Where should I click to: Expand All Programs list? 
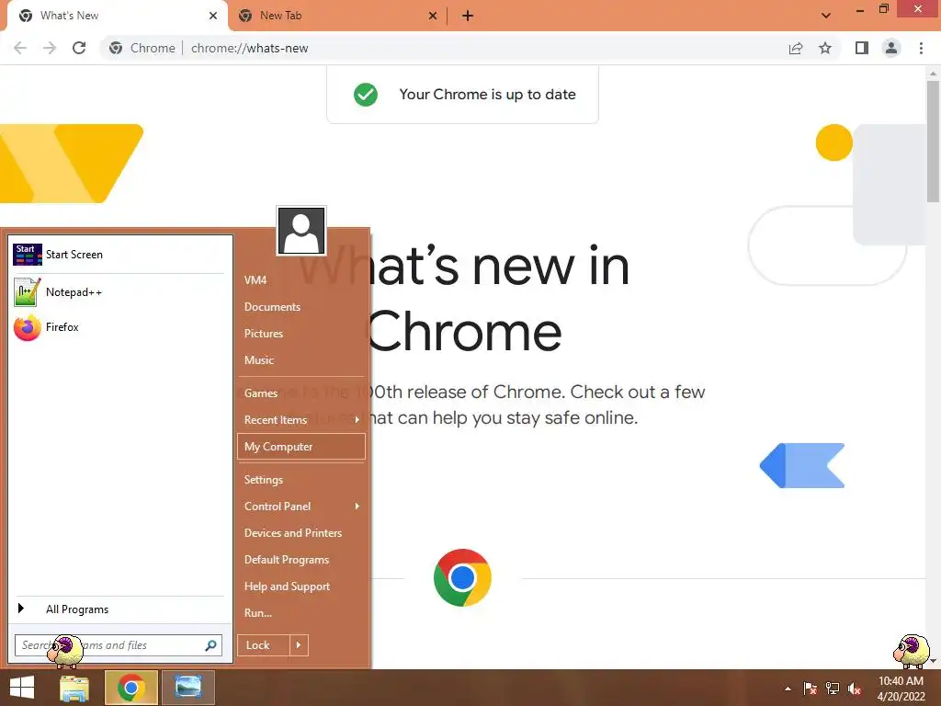[x=119, y=609]
